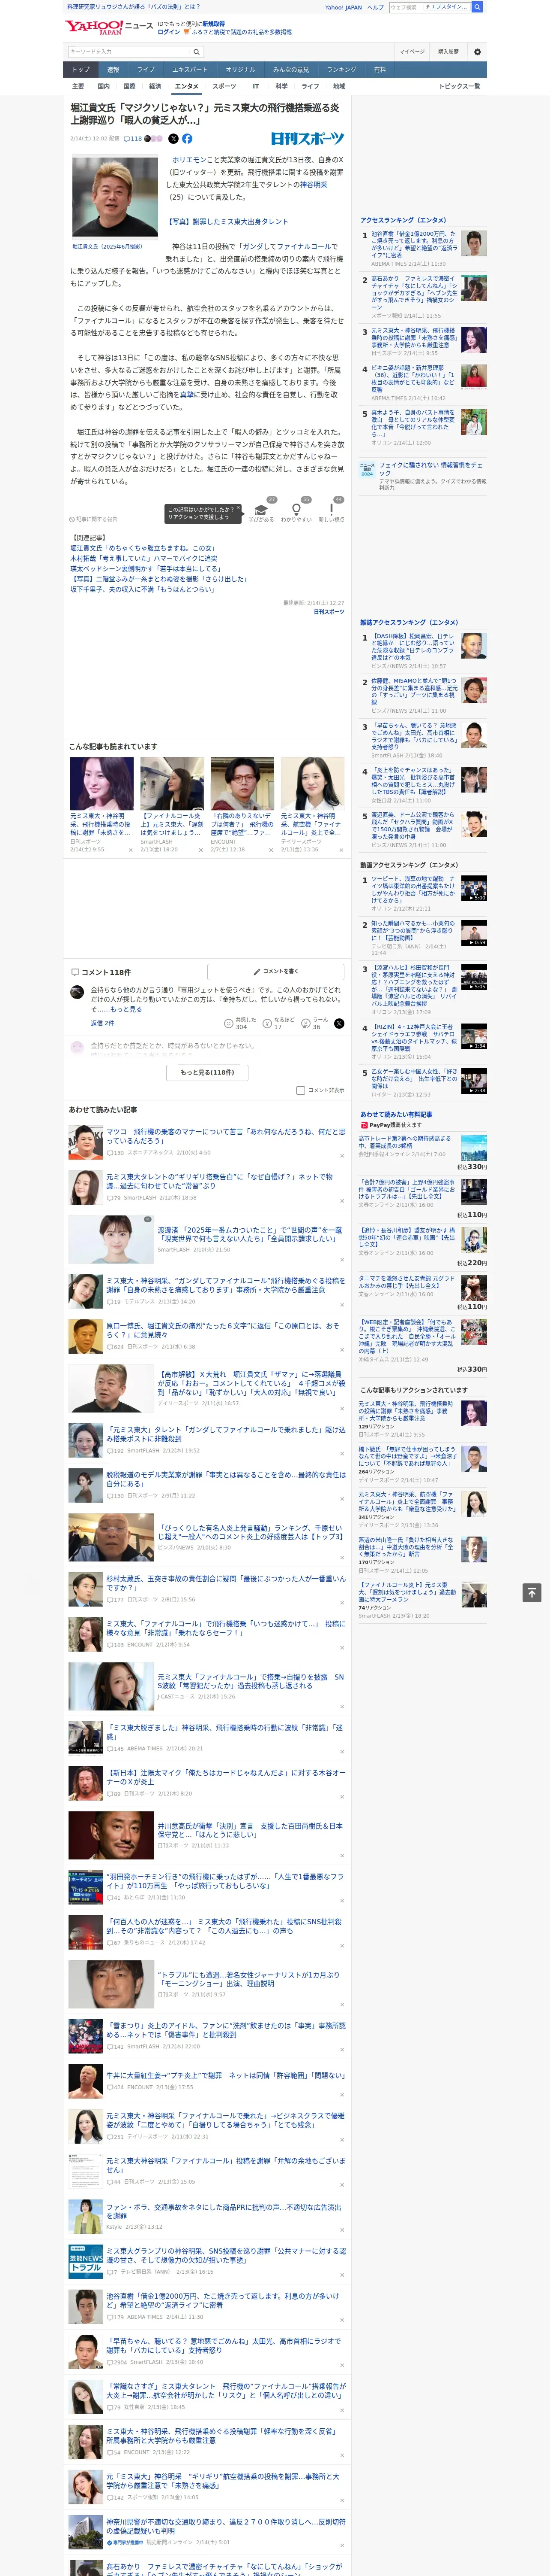550x2576 pixels.
Task: Focus the キーワードを入力 search field
Action: click(x=129, y=52)
